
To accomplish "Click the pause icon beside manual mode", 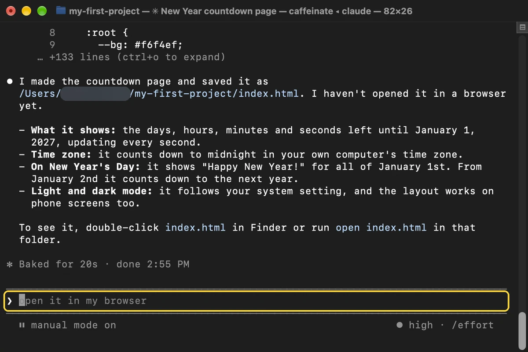I will [22, 325].
